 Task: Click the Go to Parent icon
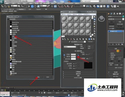91,39
